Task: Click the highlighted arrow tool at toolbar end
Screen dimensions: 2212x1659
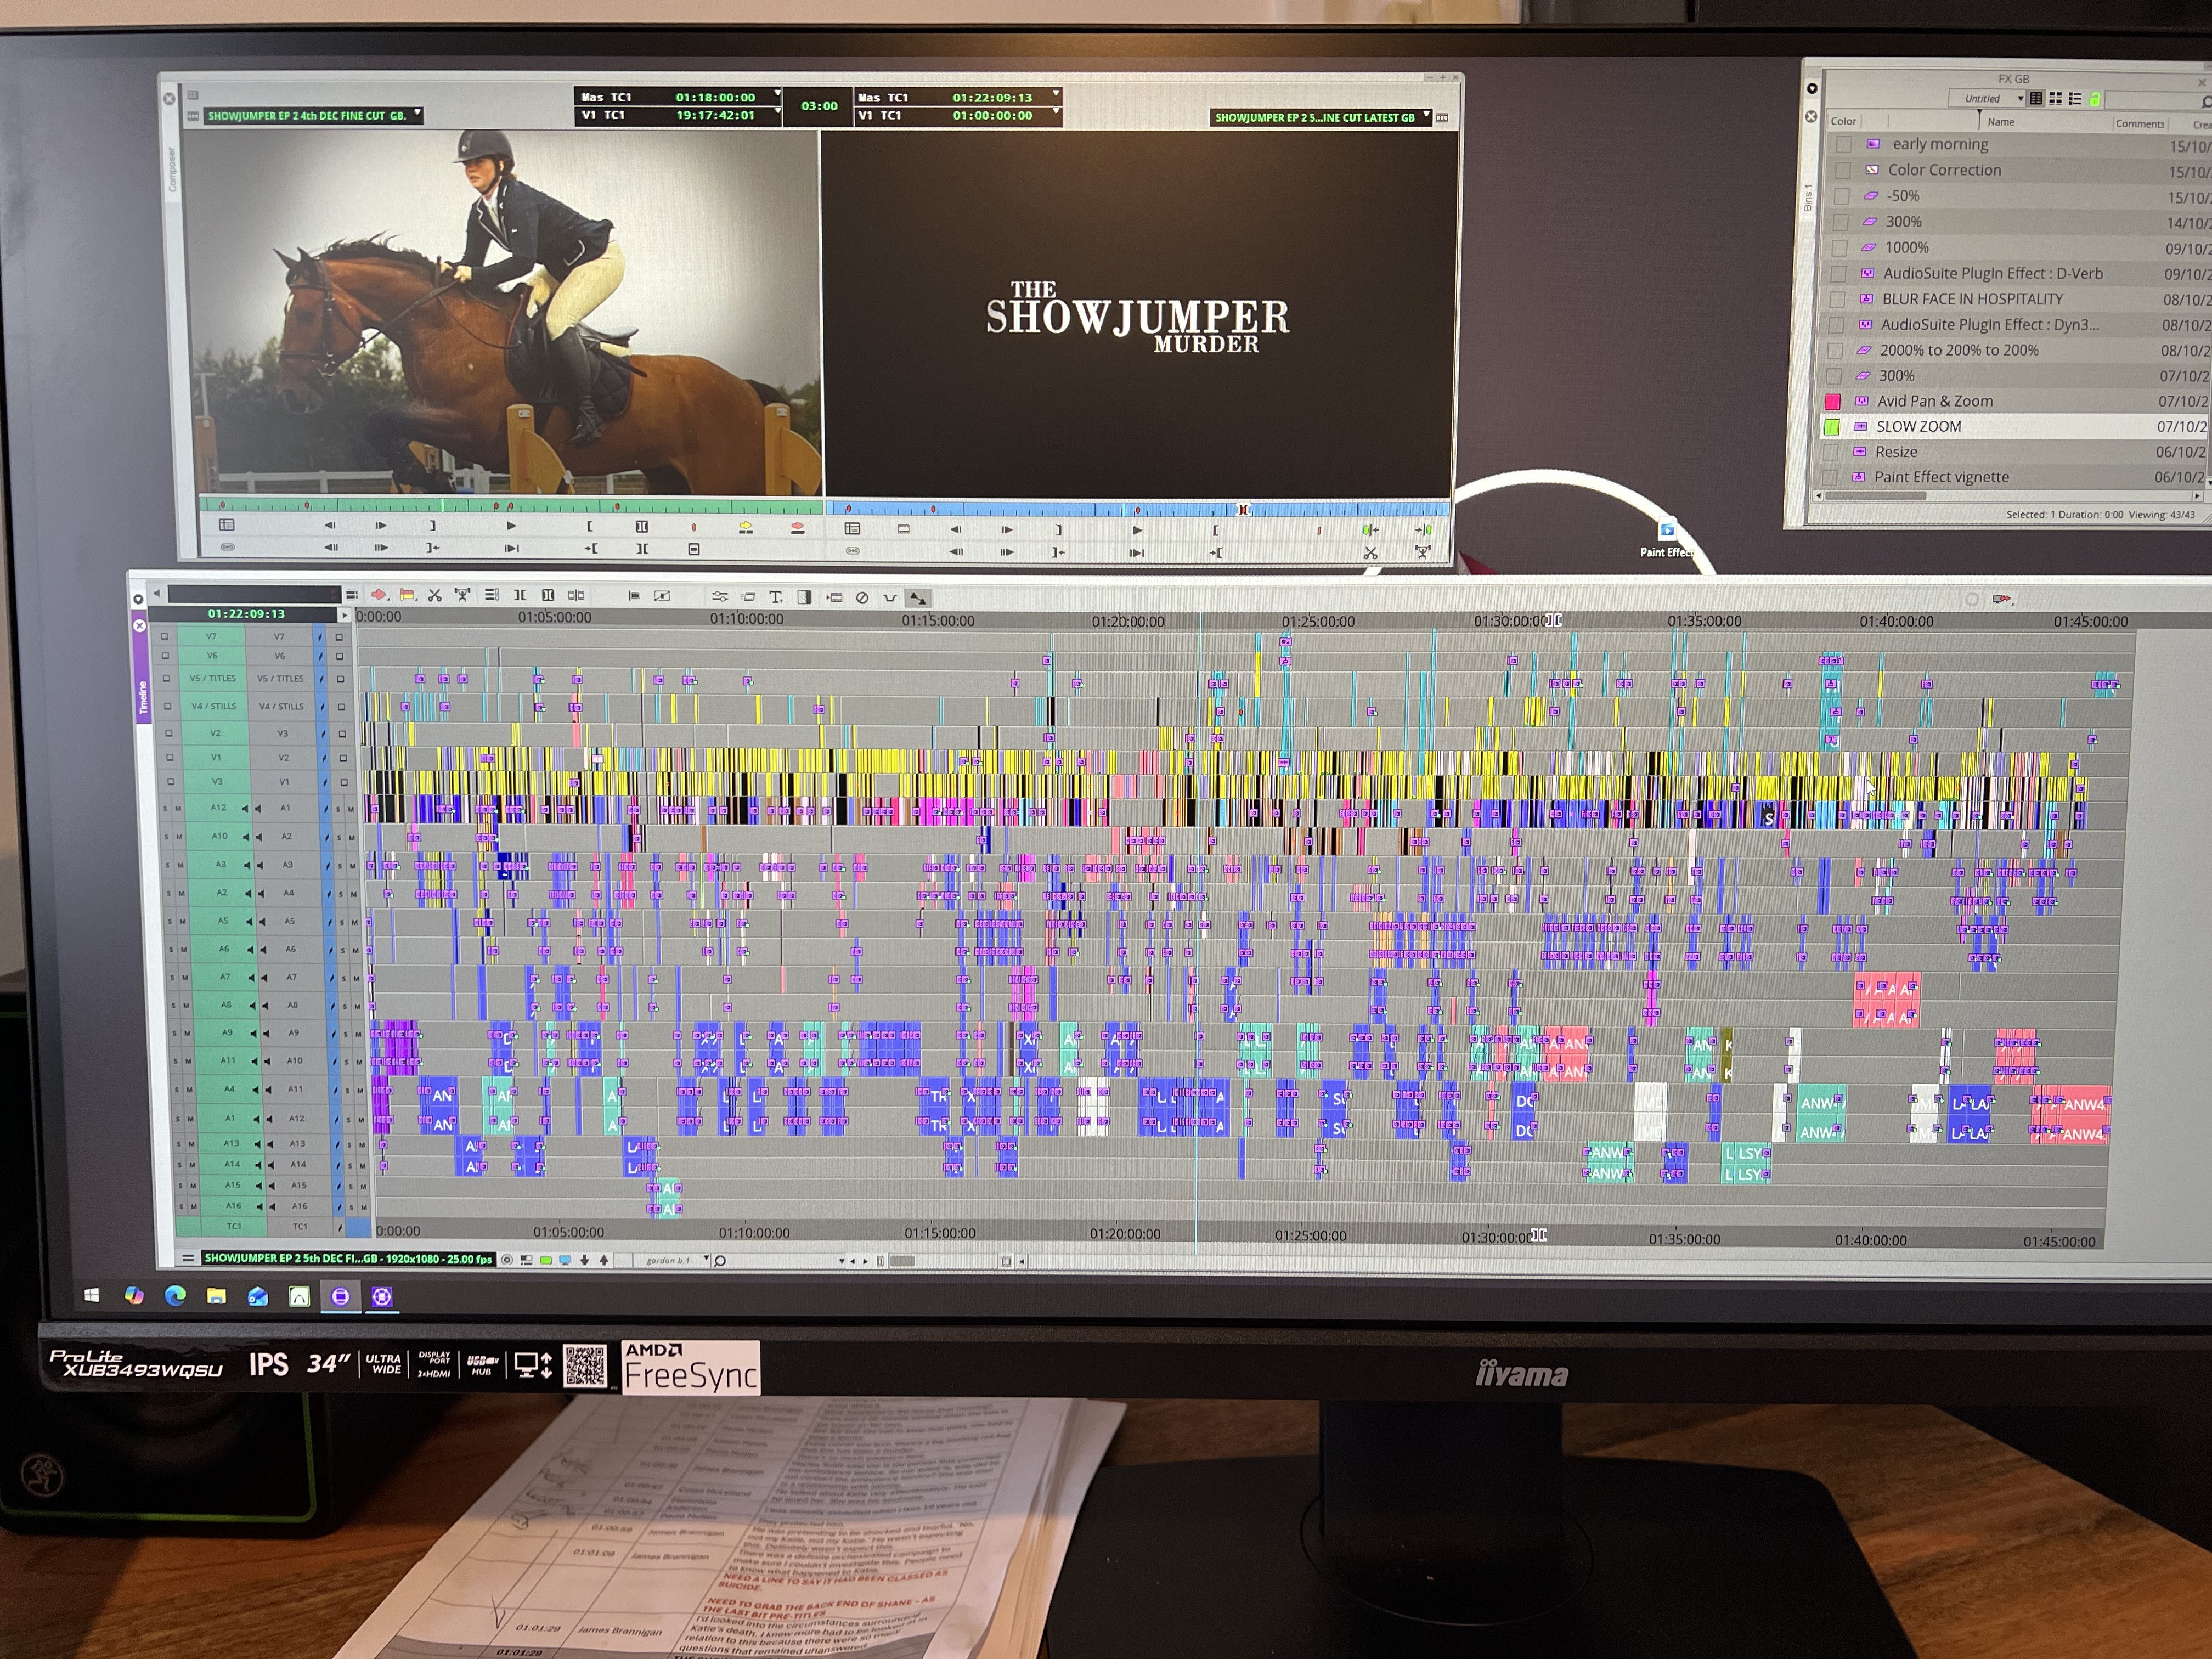Action: point(917,598)
